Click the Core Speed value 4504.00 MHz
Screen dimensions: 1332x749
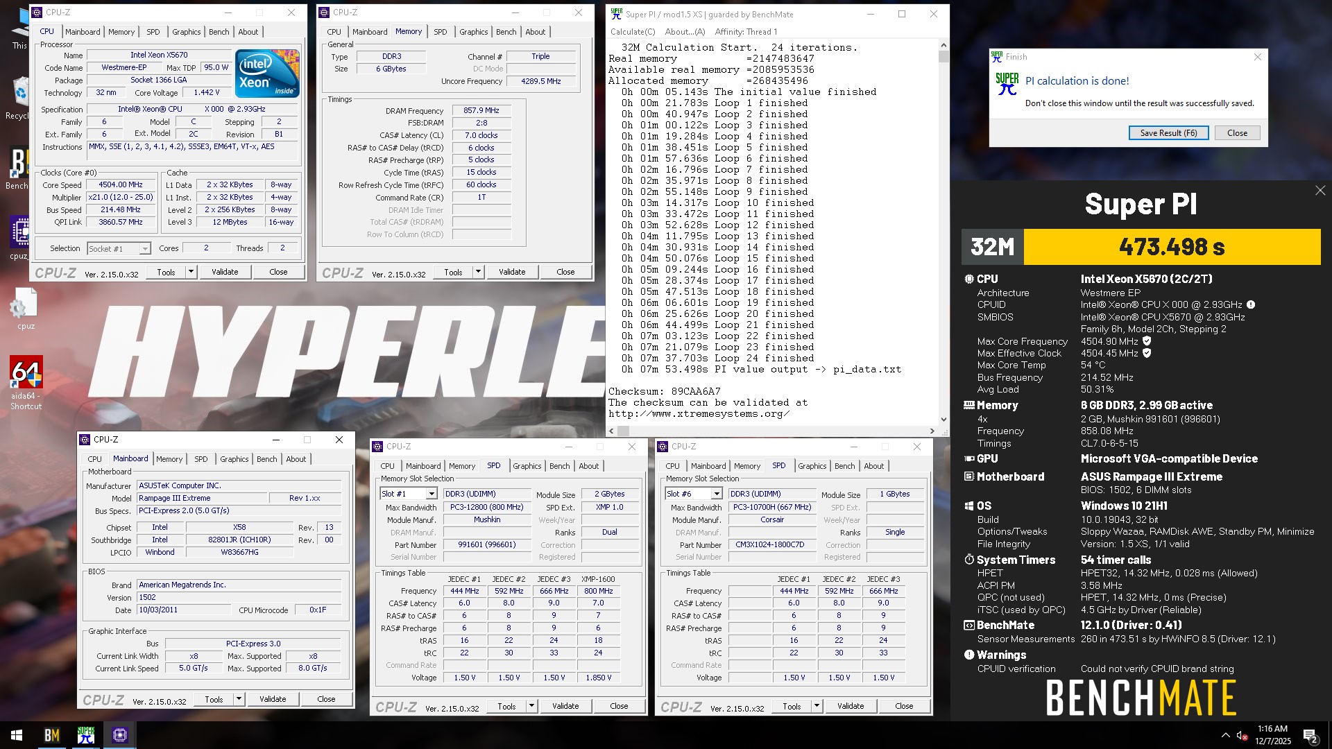pyautogui.click(x=120, y=185)
